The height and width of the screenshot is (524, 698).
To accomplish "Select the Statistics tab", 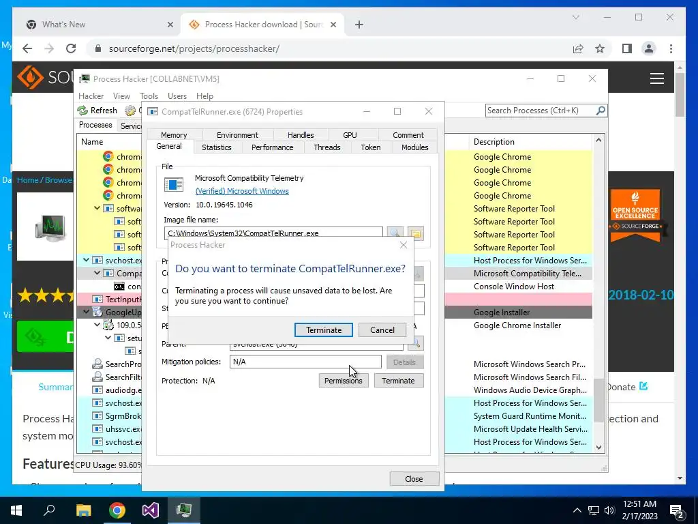I will tap(217, 147).
